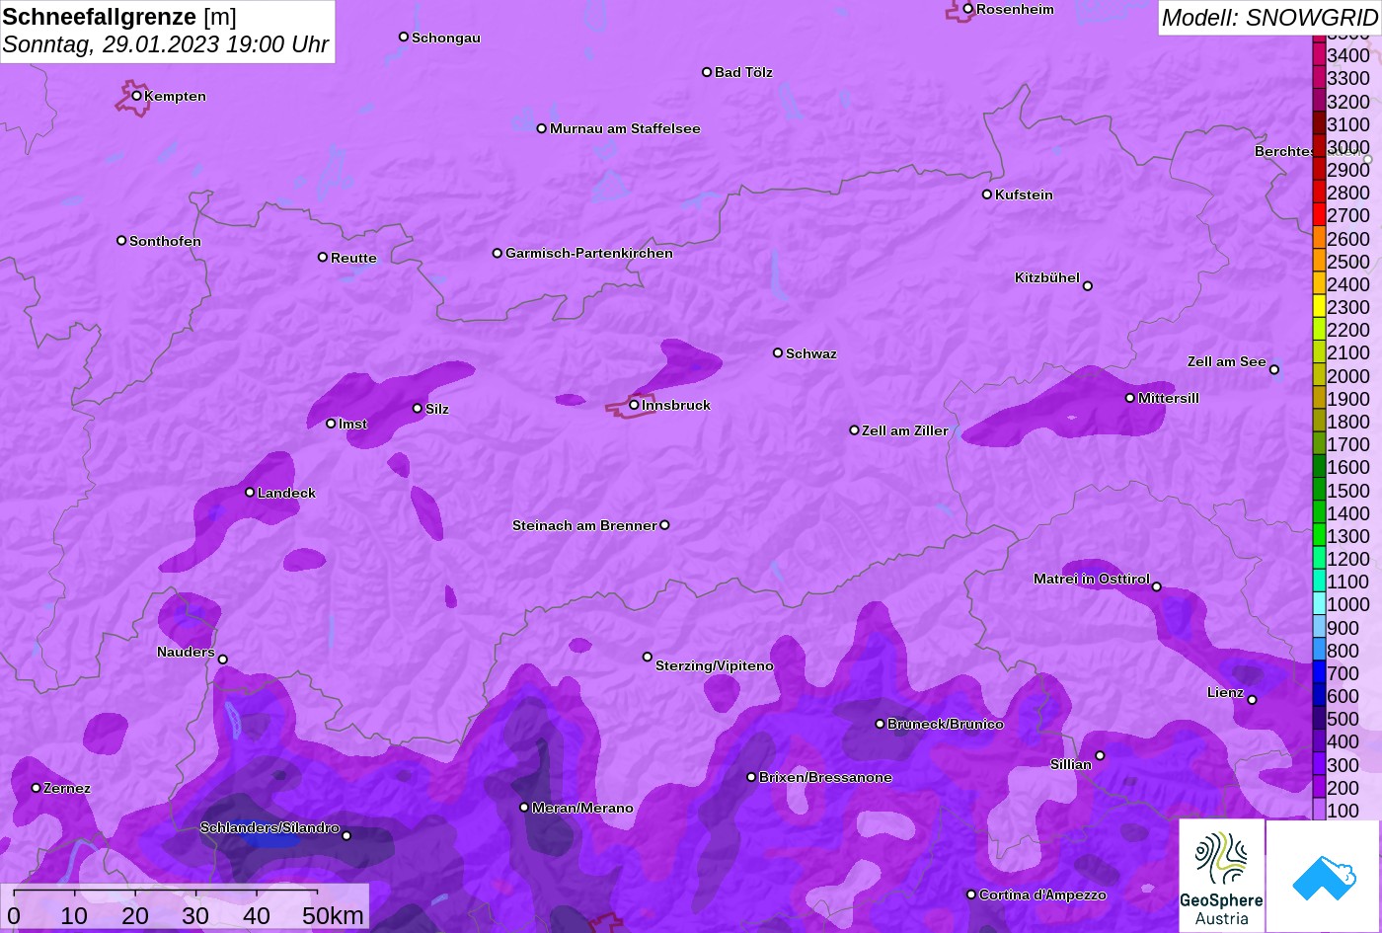Image resolution: width=1382 pixels, height=933 pixels.
Task: Click the 'Garmisch-Partenkirchen' label
Action: coord(589,253)
